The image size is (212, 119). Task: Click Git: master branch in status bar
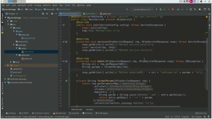click(196, 117)
